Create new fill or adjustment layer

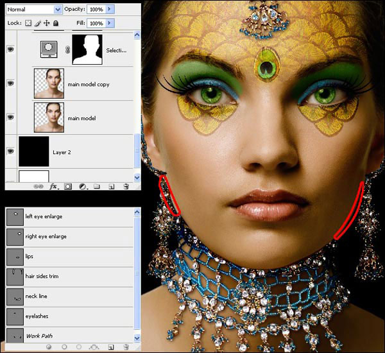(x=83, y=187)
